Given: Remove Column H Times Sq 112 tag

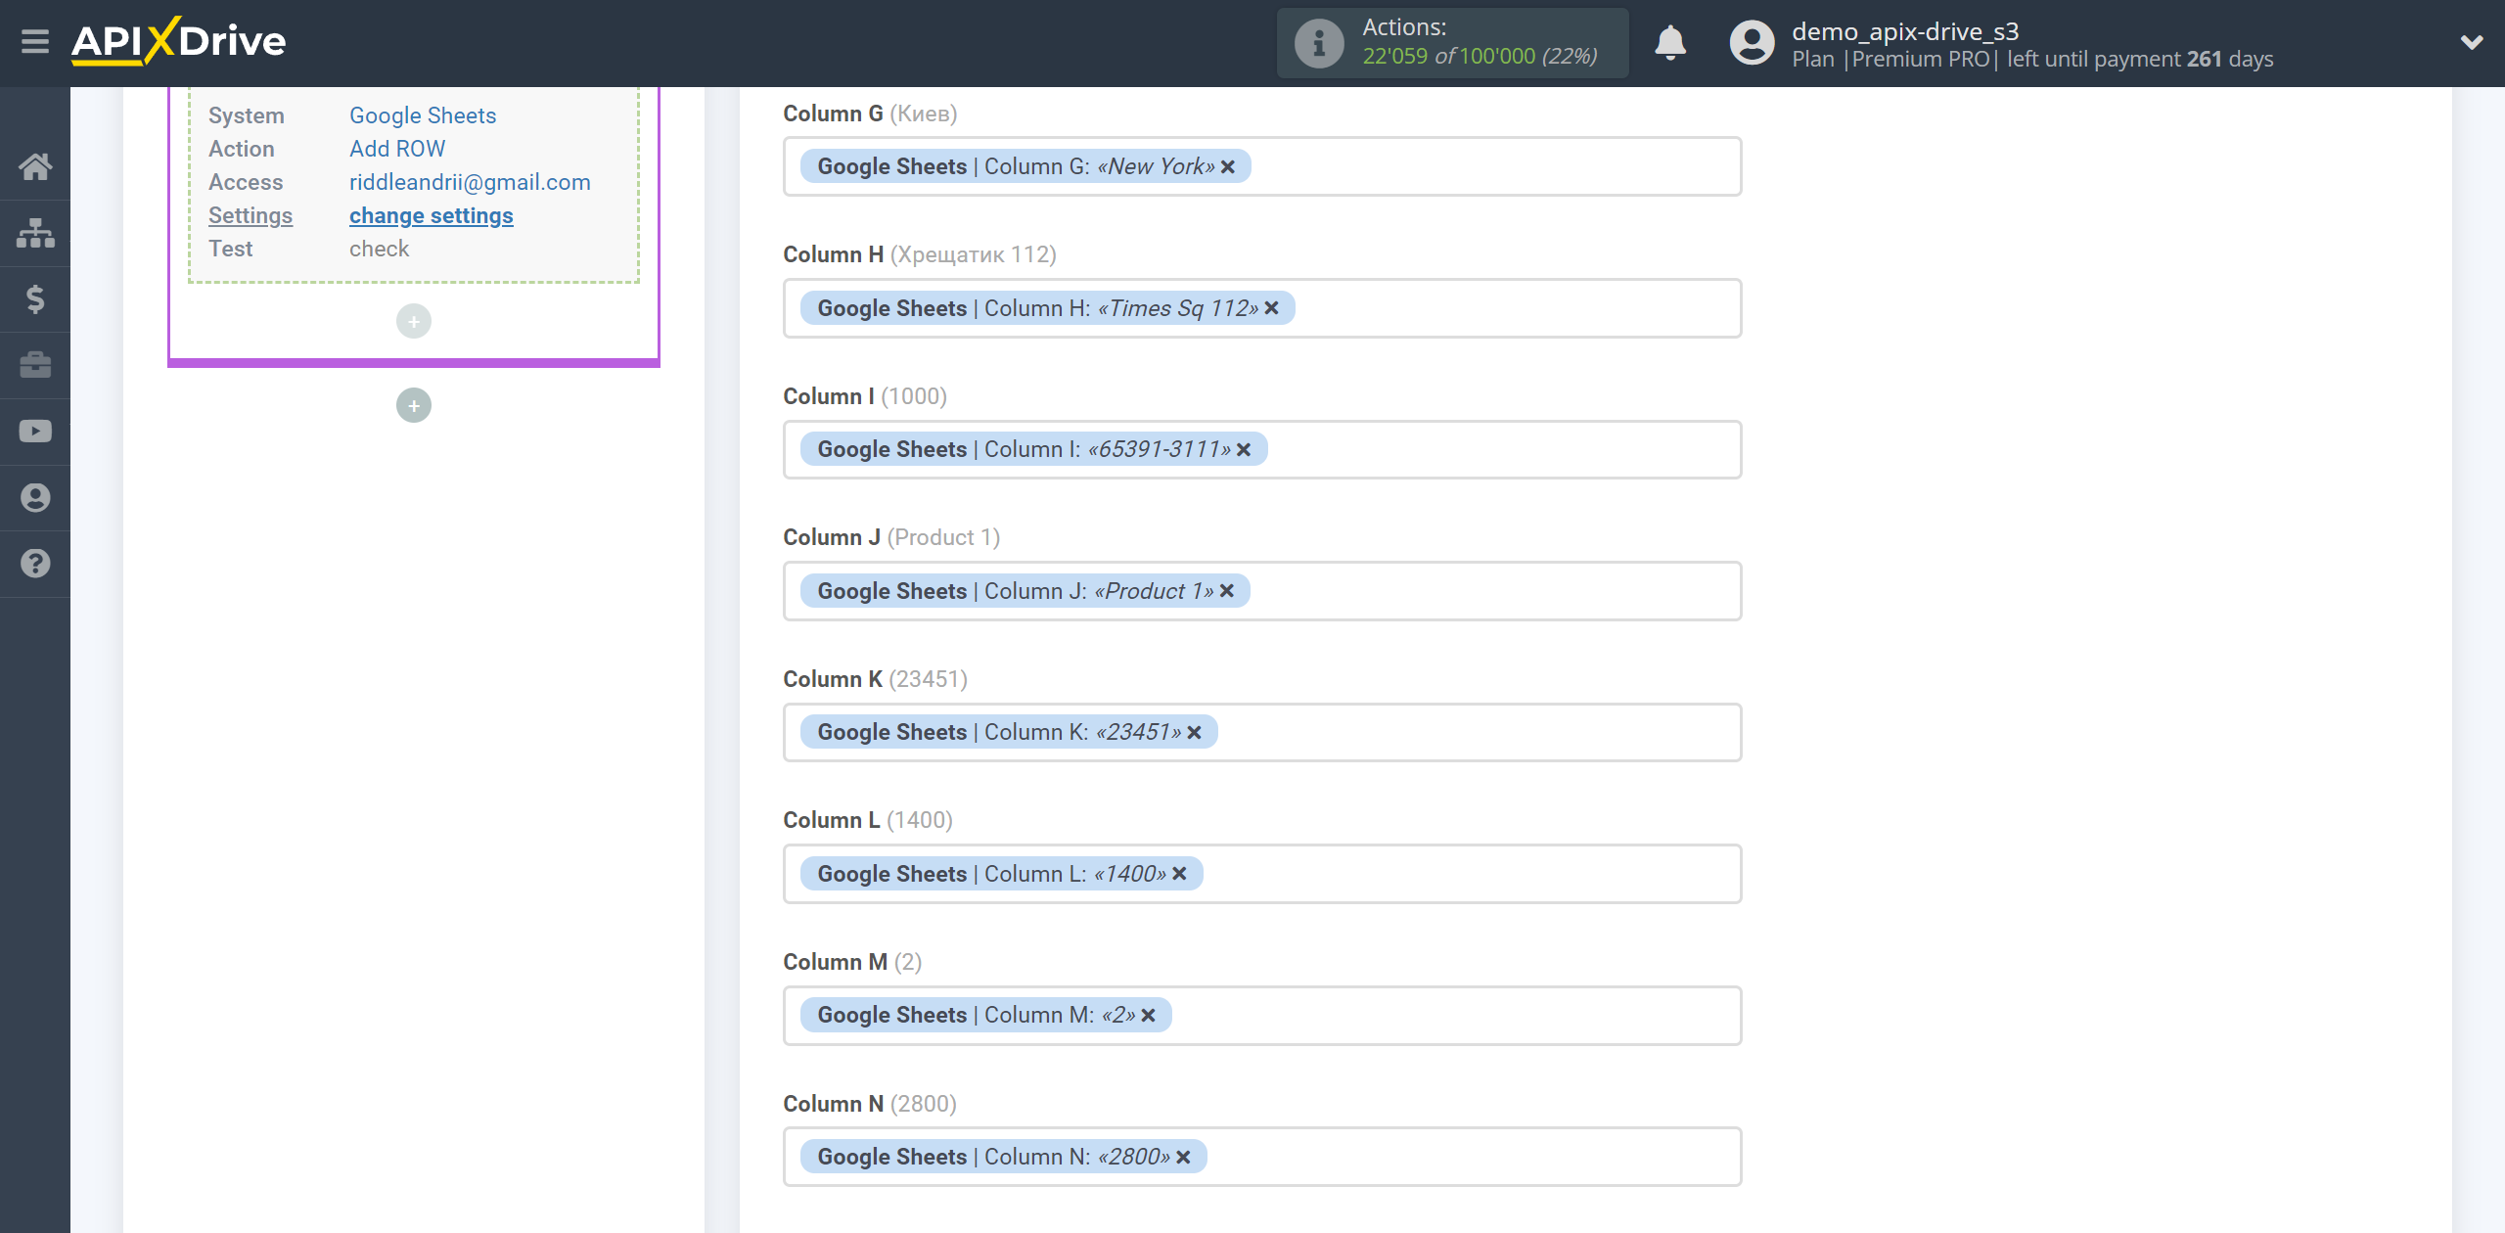Looking at the screenshot, I should click(1271, 308).
